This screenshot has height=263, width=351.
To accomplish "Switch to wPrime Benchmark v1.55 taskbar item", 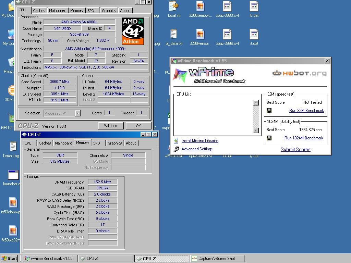I will pyautogui.click(x=50, y=259).
